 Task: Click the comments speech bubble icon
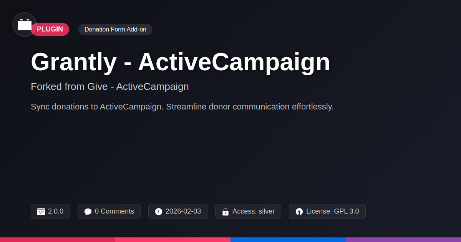(x=88, y=212)
